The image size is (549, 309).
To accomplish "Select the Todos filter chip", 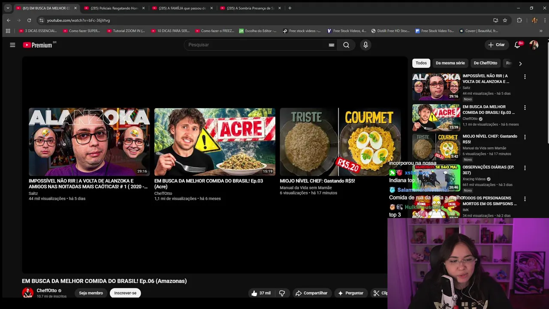I will pos(421,63).
